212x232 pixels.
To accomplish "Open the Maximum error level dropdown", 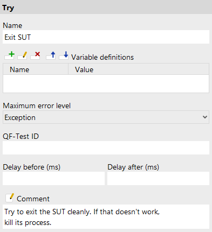I will 106,117.
